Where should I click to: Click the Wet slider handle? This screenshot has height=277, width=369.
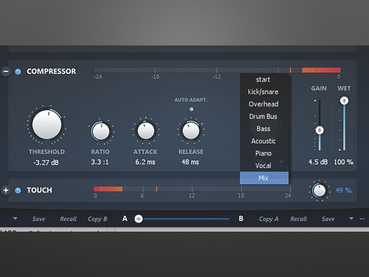tap(344, 101)
